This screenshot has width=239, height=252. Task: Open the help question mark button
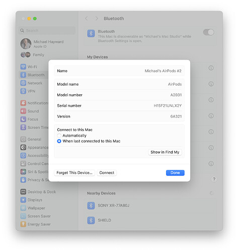[x=214, y=179]
